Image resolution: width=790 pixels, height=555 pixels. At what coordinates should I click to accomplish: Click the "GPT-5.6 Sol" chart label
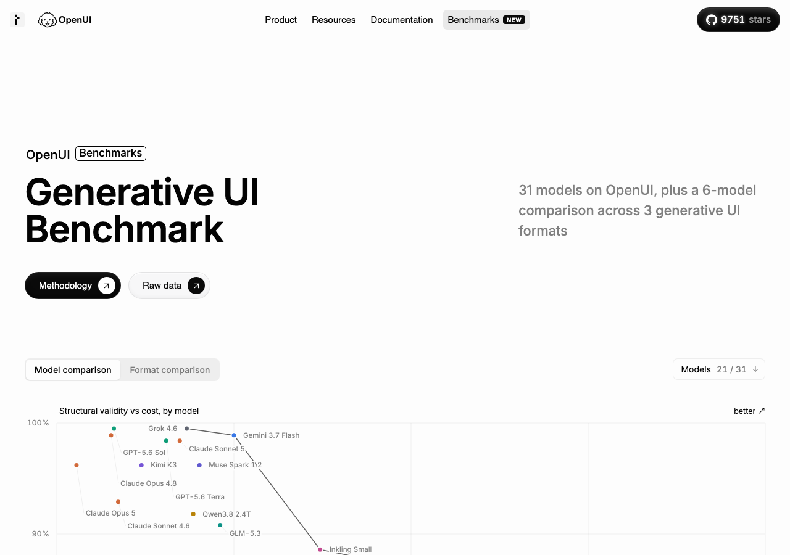tap(144, 453)
